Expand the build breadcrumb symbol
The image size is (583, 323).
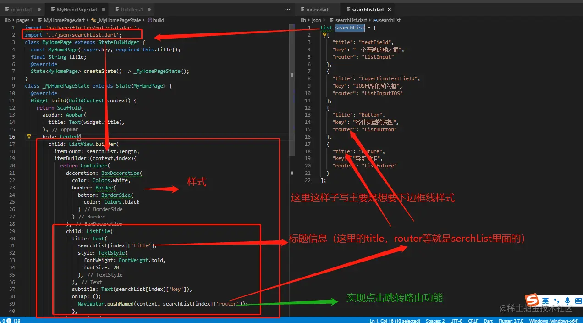click(x=158, y=20)
